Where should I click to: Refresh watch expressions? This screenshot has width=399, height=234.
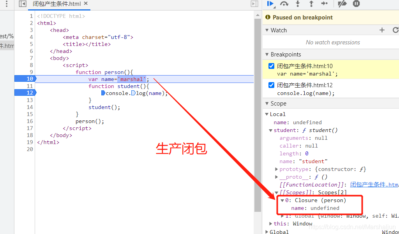[x=395, y=30]
